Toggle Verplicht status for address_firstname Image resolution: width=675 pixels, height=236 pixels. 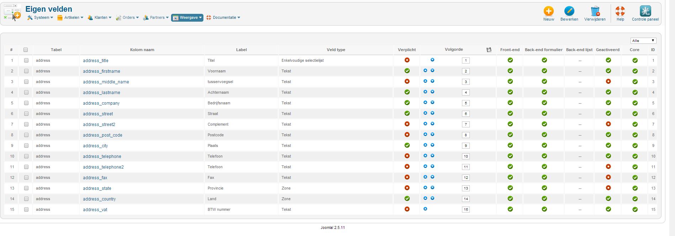click(x=407, y=71)
